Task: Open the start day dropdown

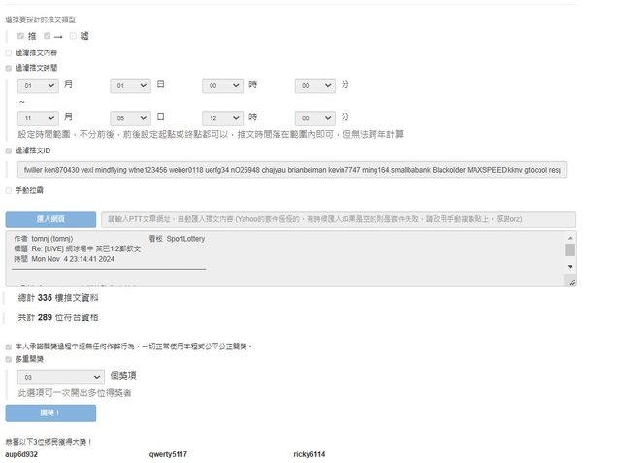Action: (x=131, y=85)
